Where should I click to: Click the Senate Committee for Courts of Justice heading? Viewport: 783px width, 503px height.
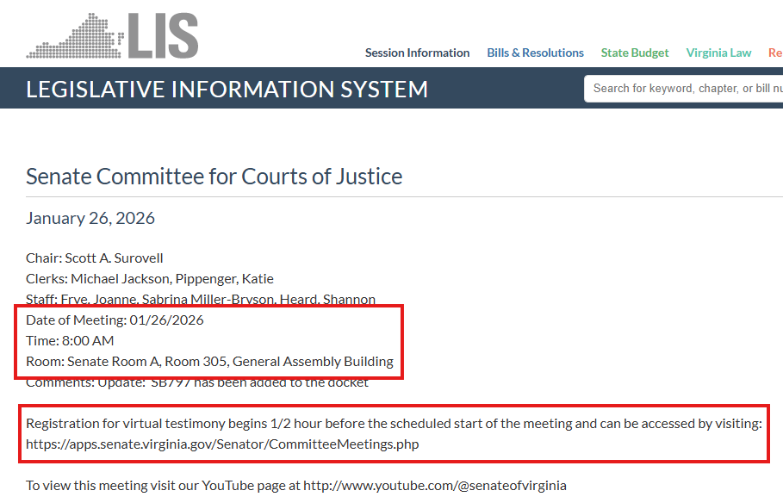(x=214, y=177)
